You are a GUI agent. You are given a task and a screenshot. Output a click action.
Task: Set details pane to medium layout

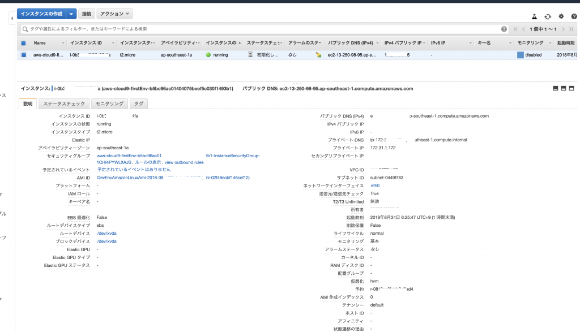point(564,88)
